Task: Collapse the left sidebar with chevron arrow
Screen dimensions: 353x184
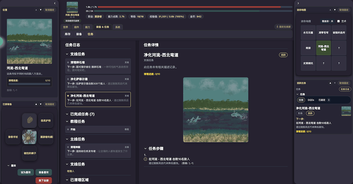Action: point(55,3)
